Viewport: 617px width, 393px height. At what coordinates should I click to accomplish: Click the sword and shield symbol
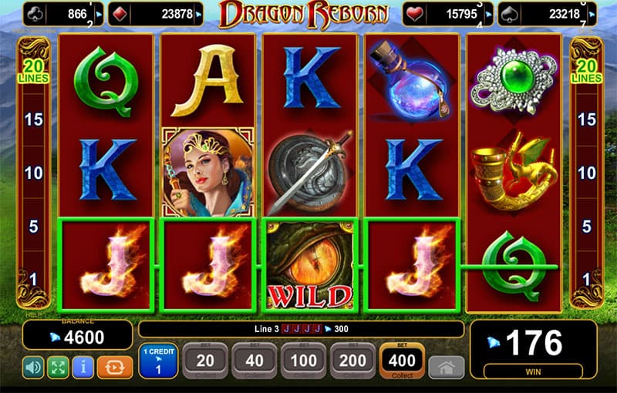pos(310,172)
